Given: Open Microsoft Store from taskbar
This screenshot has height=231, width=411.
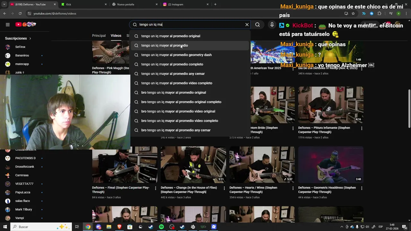Looking at the screenshot, I should [130, 227].
